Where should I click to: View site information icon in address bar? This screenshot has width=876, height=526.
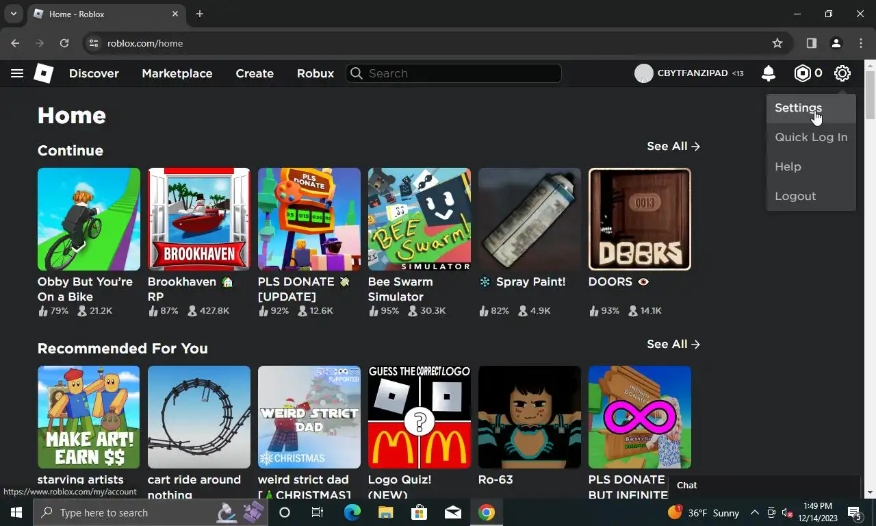point(94,43)
